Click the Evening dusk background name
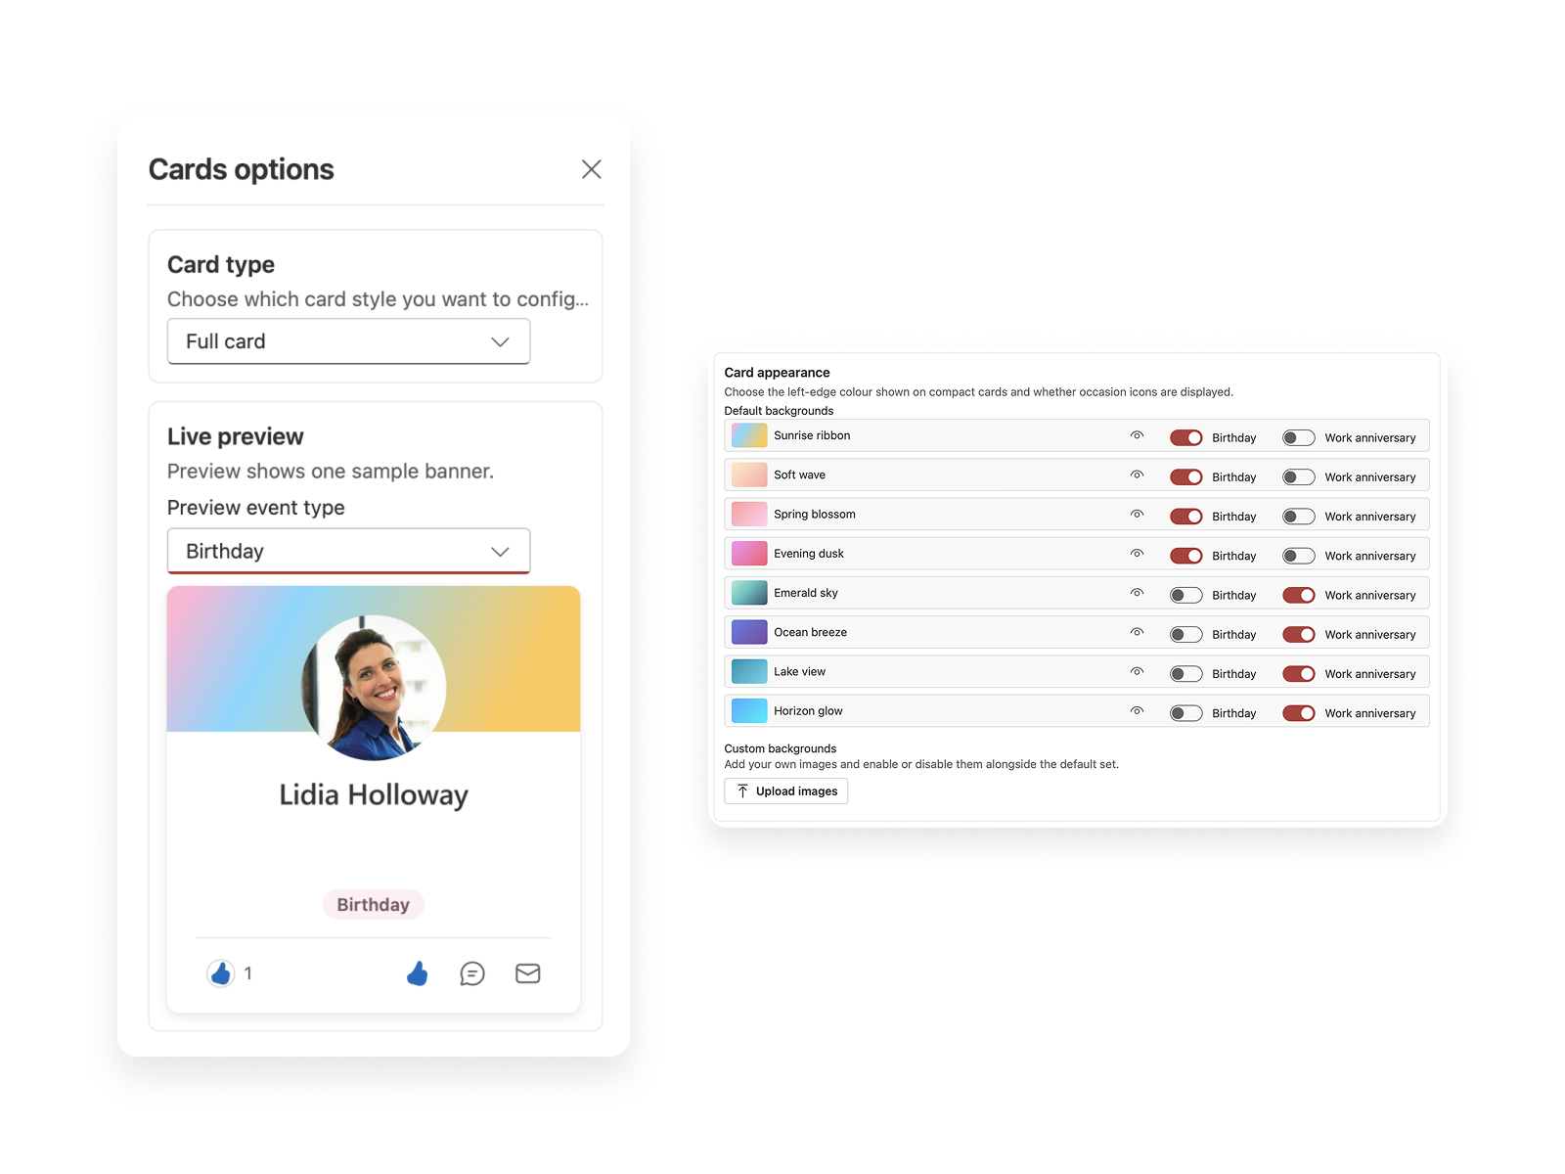 (809, 554)
